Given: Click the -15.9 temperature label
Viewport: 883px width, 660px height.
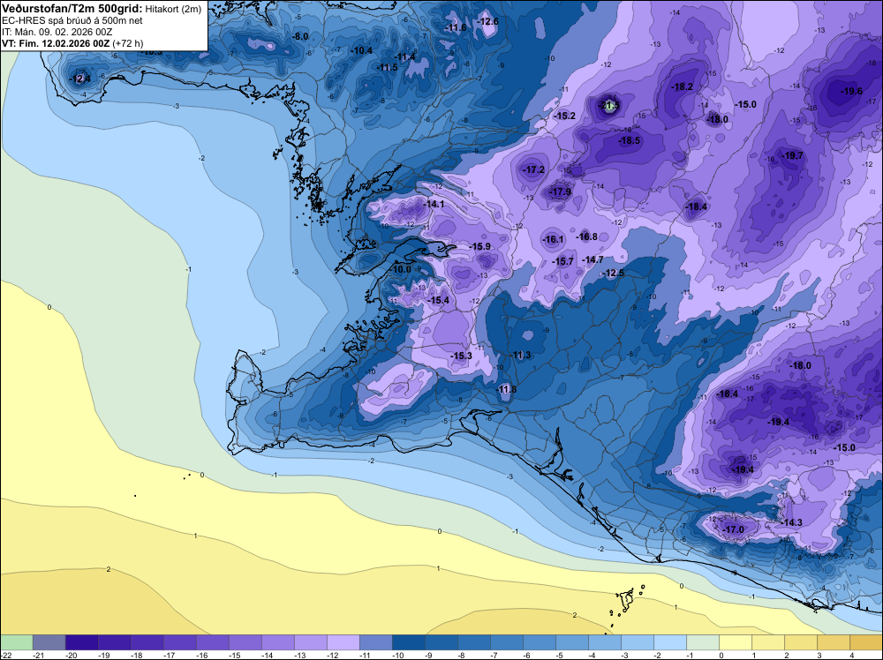Looking at the screenshot, I should click(479, 246).
